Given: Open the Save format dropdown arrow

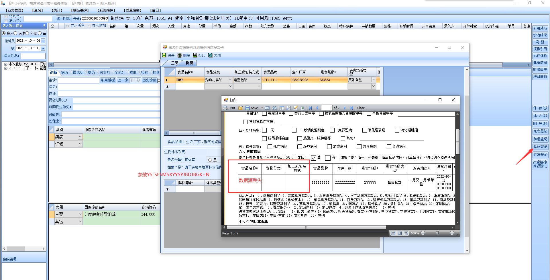Looking at the screenshot, I should (x=262, y=108).
